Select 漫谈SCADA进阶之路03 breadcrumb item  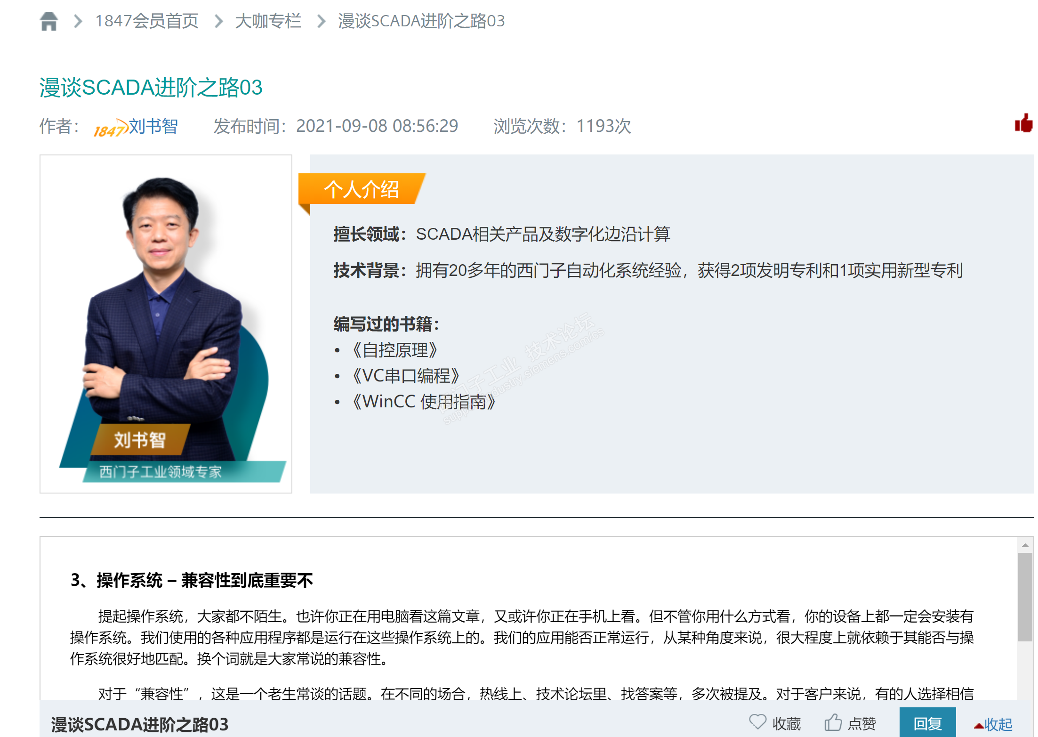(421, 21)
